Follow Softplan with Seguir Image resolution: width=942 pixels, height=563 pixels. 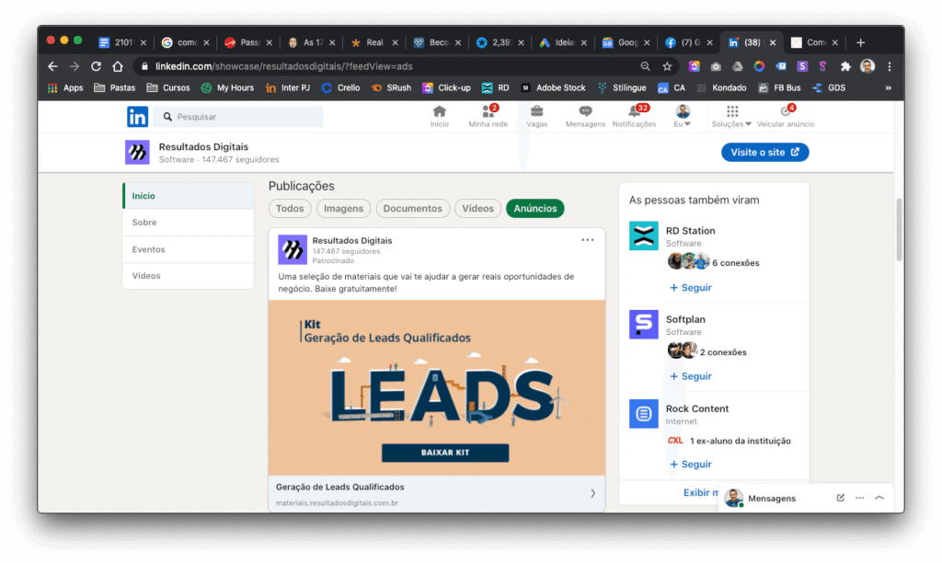point(690,376)
